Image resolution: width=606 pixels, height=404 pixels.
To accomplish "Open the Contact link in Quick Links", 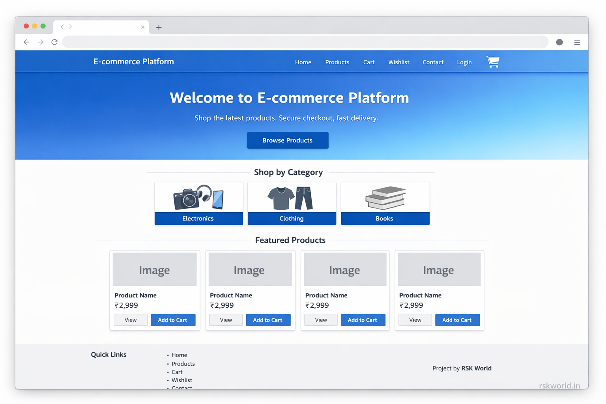I will tap(182, 388).
